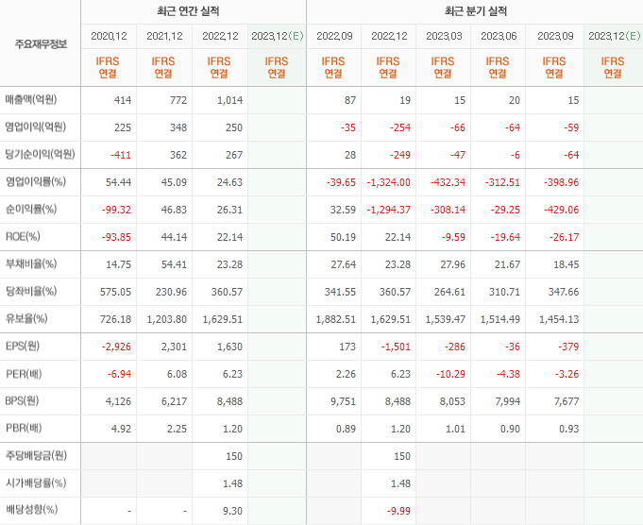This screenshot has height=525, width=643.
Task: Select the -429.06 net margin value
Action: (x=561, y=210)
